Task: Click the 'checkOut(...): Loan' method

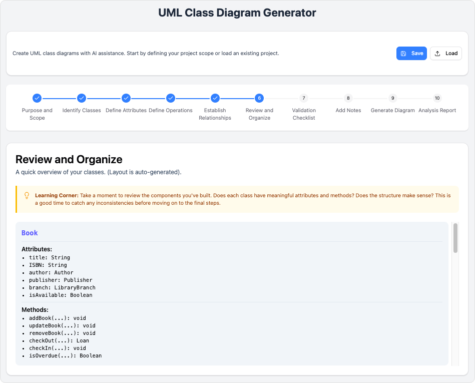Action: click(59, 340)
